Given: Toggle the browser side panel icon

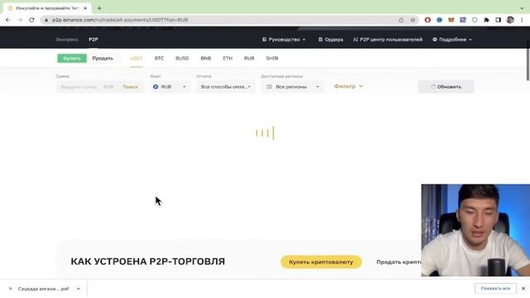Looking at the screenshot, I should tap(499, 20).
